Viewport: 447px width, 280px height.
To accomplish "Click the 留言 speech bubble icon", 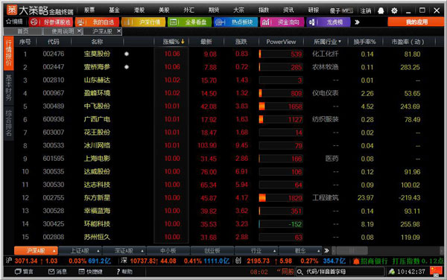I will coord(18,272).
